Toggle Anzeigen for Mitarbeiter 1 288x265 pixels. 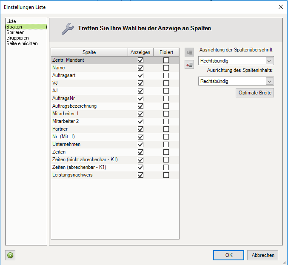(x=140, y=114)
